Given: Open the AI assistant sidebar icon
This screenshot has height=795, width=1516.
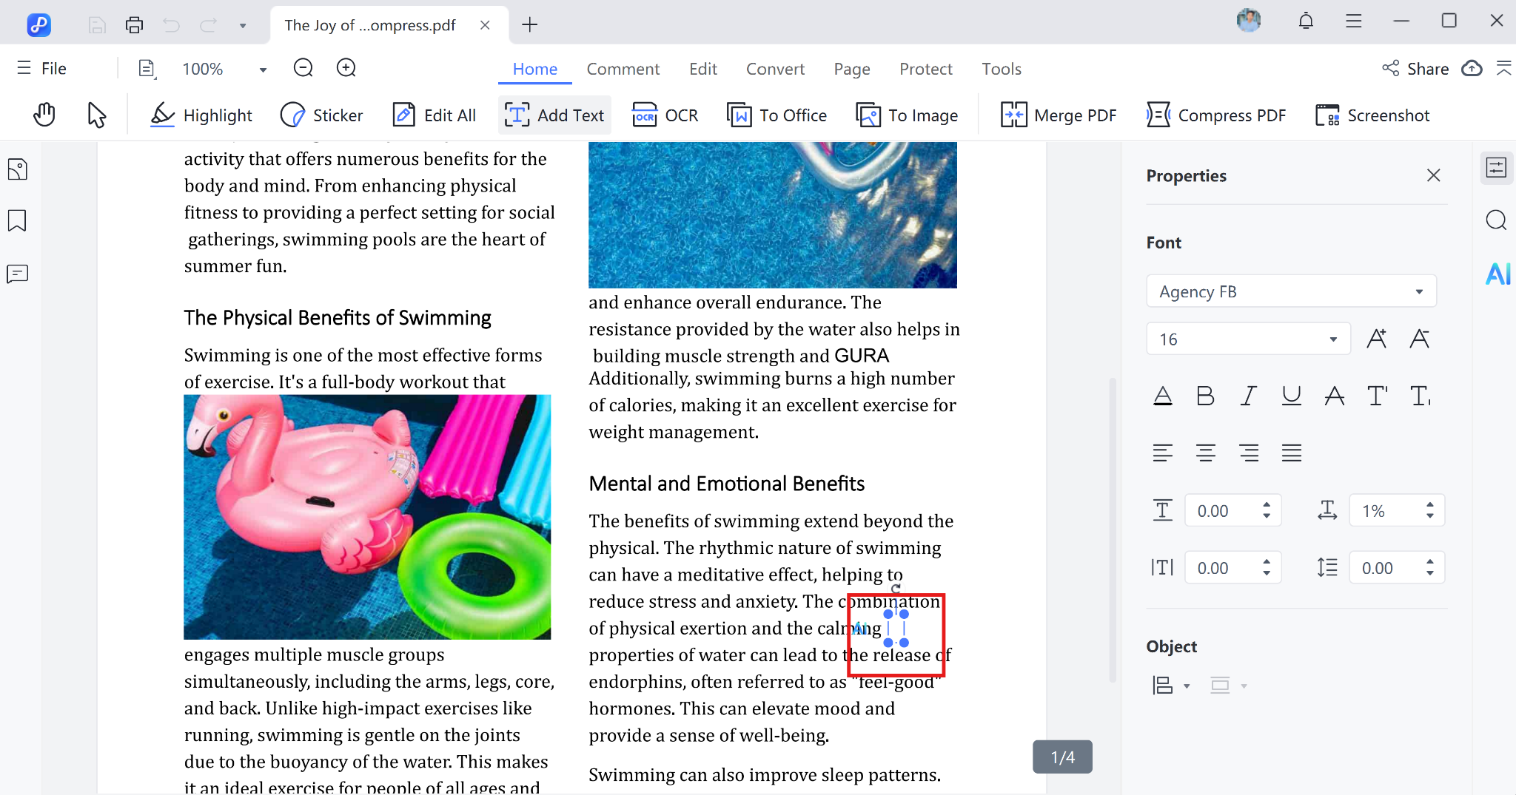Looking at the screenshot, I should [1497, 274].
